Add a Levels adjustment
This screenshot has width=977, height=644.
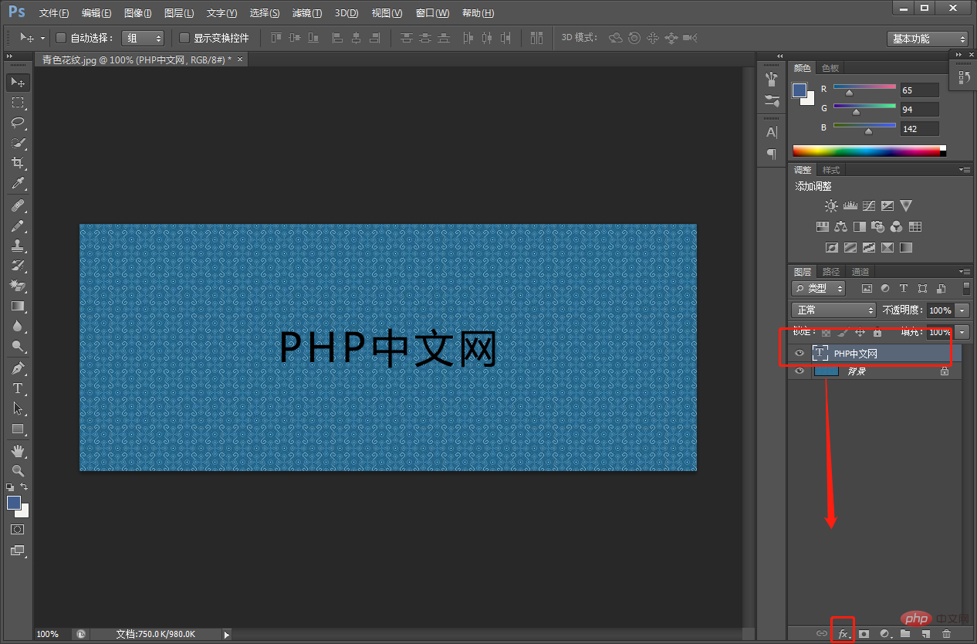click(850, 206)
